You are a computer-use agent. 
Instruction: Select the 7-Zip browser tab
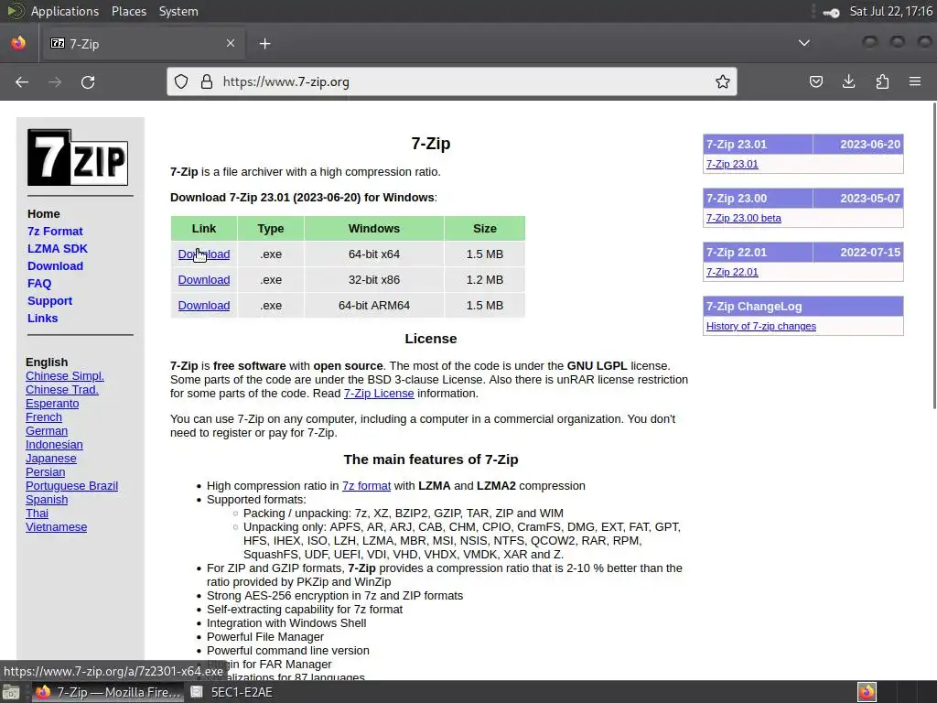[x=143, y=44]
